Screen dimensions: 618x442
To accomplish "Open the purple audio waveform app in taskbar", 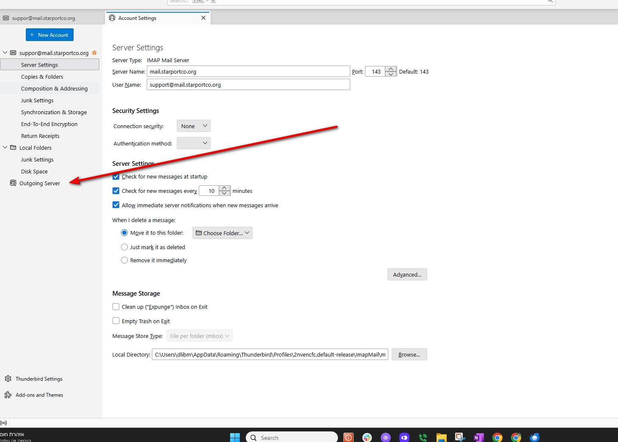I will click(x=386, y=437).
